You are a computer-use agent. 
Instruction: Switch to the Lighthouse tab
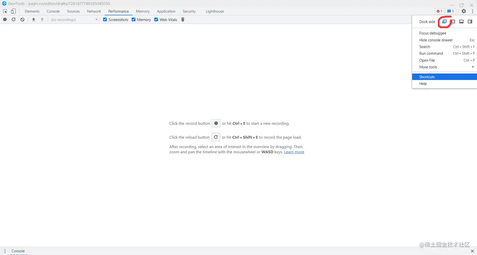point(215,11)
